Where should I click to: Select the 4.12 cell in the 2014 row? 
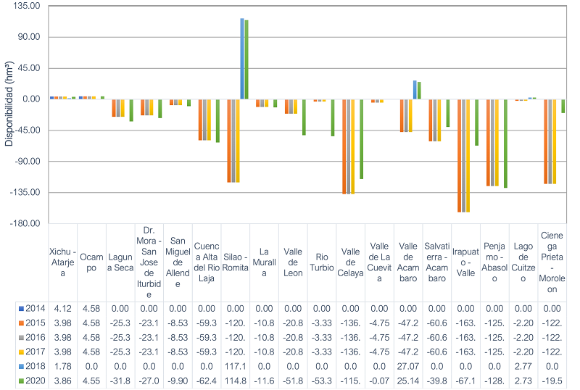[x=62, y=310]
